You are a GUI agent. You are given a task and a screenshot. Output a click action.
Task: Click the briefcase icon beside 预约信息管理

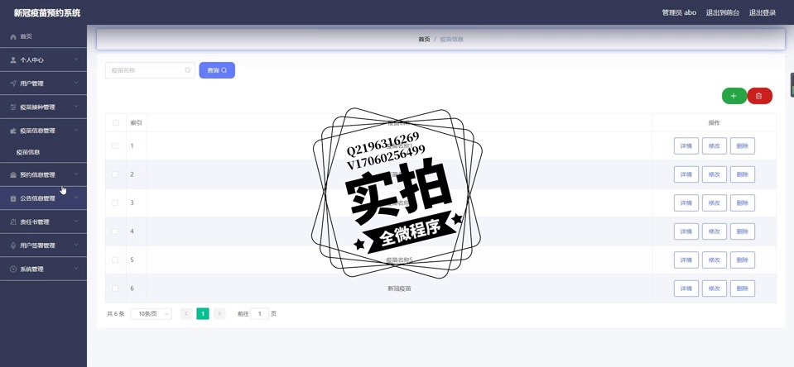click(13, 175)
